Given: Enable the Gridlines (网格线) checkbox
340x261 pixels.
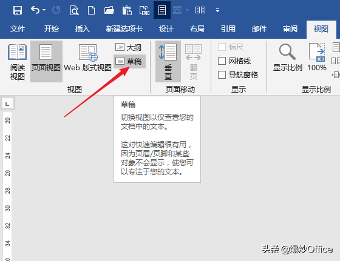Looking at the screenshot, I should click(234, 61).
